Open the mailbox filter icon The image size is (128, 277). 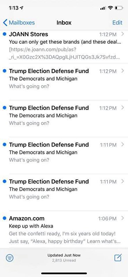pyautogui.click(x=10, y=258)
